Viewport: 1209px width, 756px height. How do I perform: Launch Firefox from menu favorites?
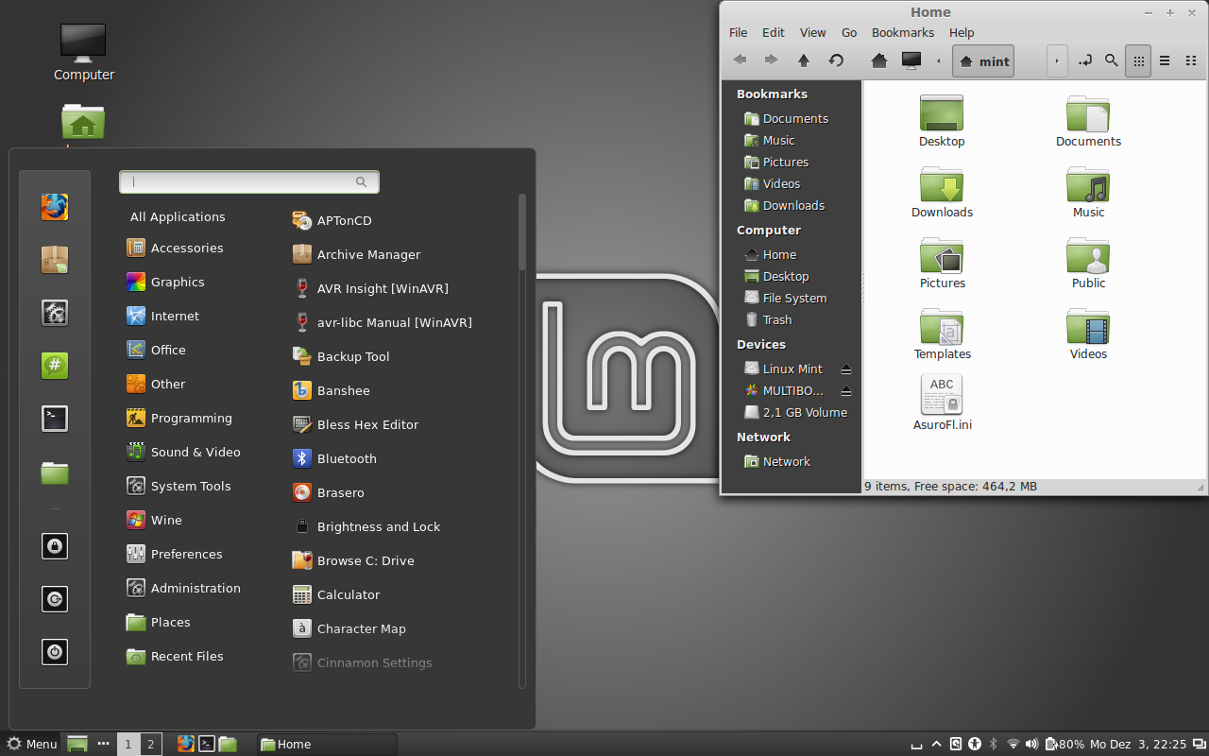pyautogui.click(x=55, y=207)
